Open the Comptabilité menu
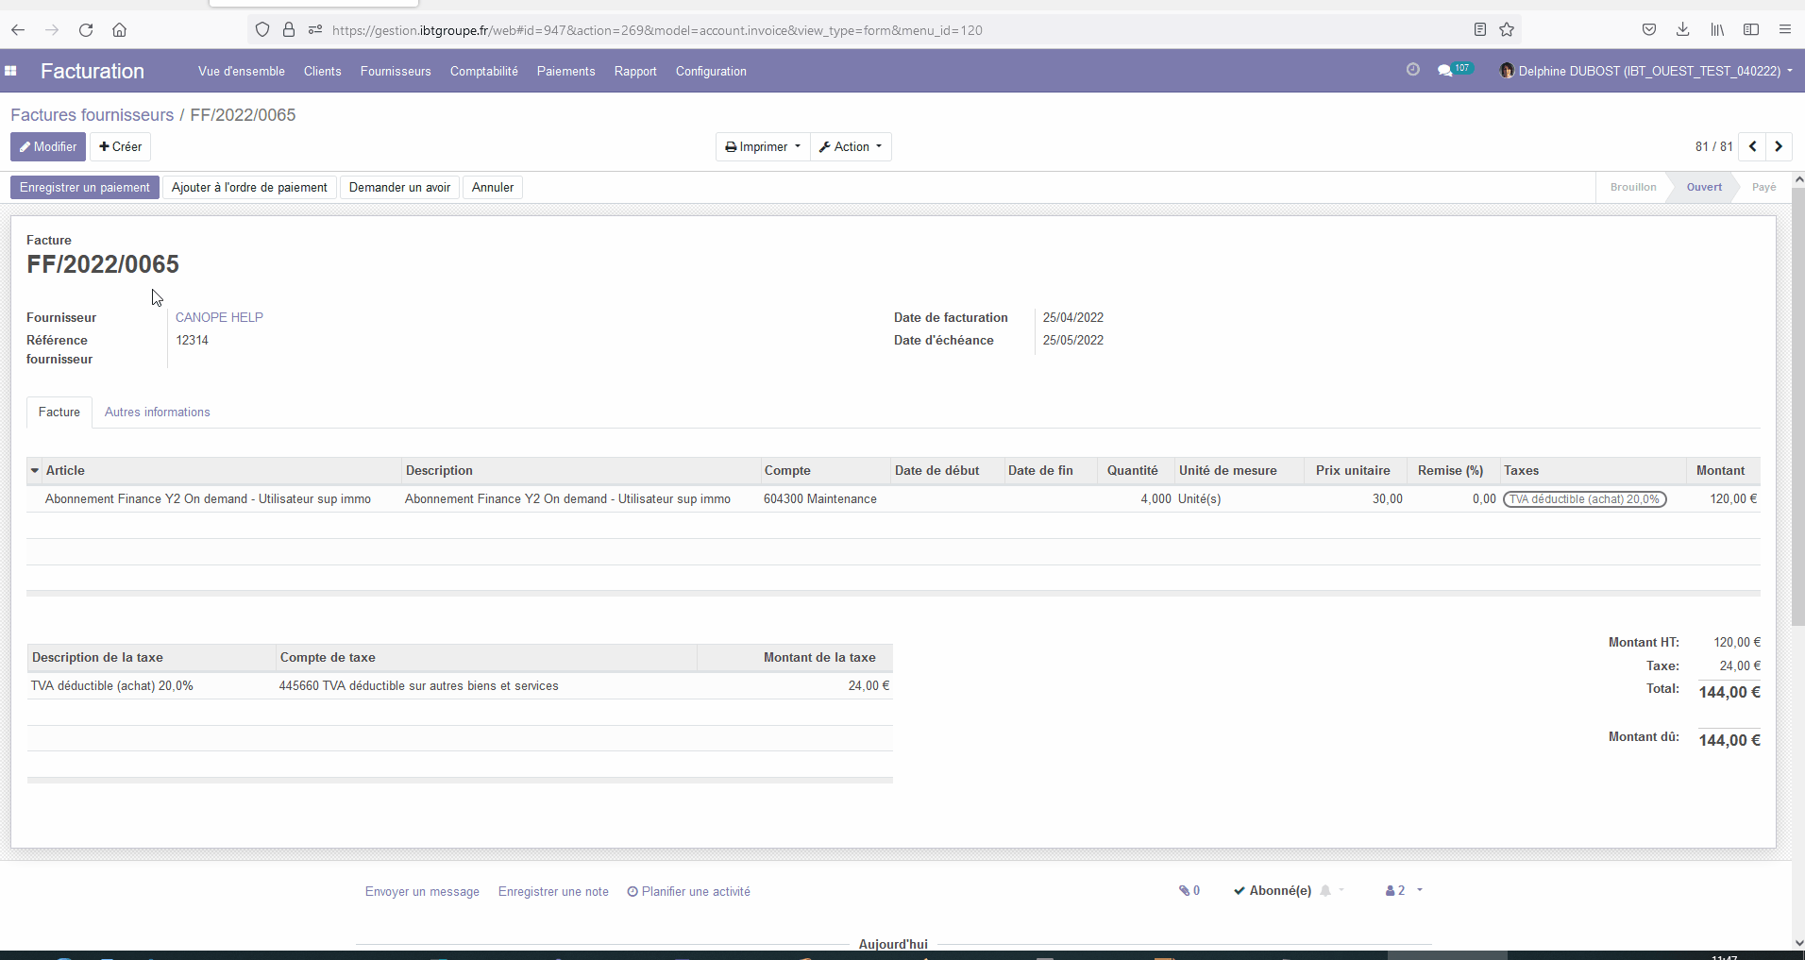Image resolution: width=1805 pixels, height=960 pixels. pos(483,71)
